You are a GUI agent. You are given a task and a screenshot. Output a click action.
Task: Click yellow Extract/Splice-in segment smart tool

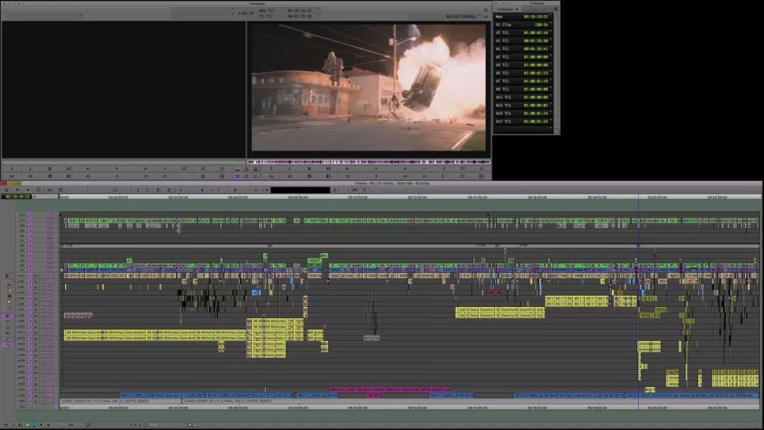[9, 302]
